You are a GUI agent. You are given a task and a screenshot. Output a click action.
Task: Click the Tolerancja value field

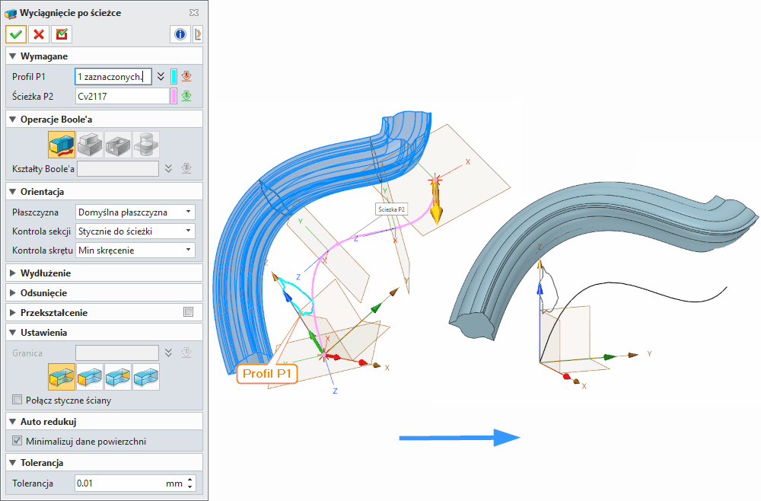pos(122,483)
